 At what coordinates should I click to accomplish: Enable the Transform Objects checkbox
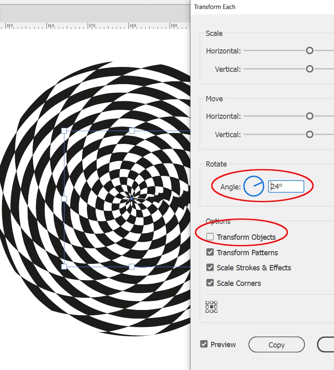pos(210,237)
